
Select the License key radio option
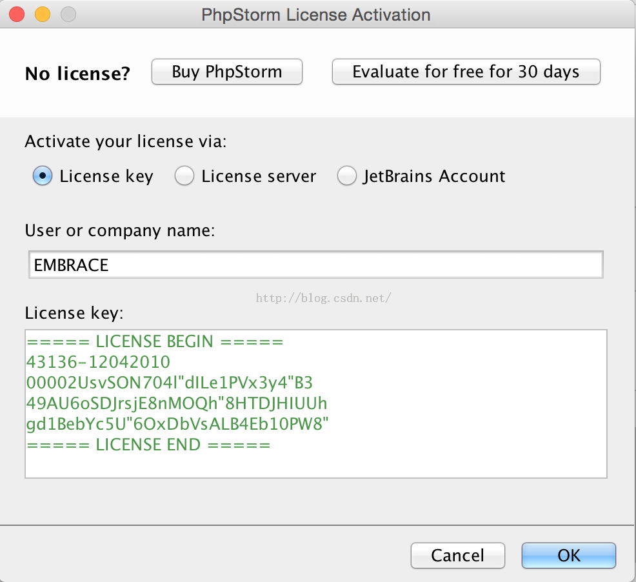tap(43, 176)
